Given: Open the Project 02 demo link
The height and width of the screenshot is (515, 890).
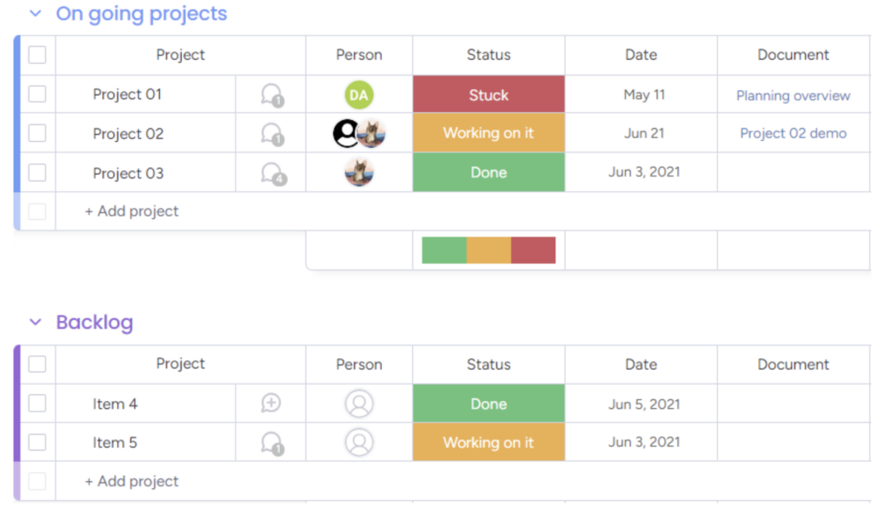Looking at the screenshot, I should pos(793,133).
